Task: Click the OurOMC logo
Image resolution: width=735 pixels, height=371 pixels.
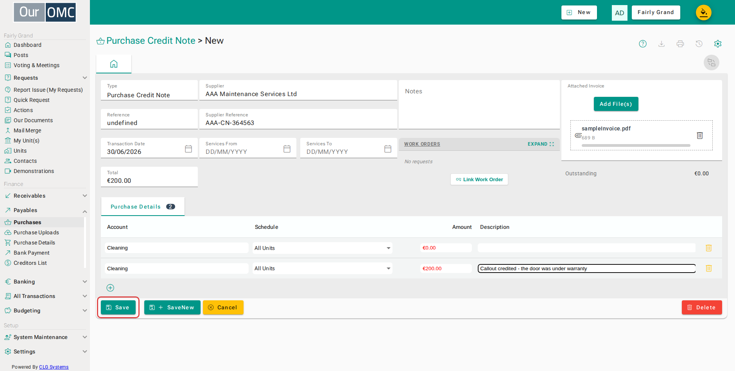Action: (x=45, y=12)
